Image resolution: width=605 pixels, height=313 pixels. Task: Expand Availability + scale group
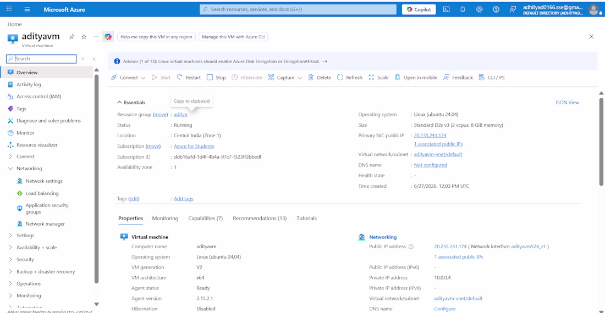[x=10, y=247]
